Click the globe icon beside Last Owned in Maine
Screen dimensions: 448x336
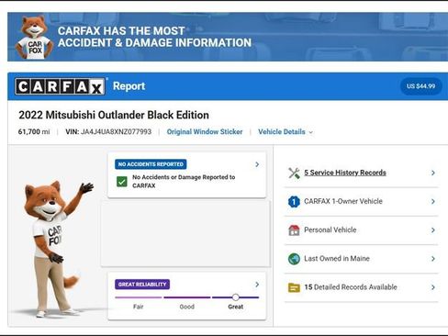(x=294, y=259)
